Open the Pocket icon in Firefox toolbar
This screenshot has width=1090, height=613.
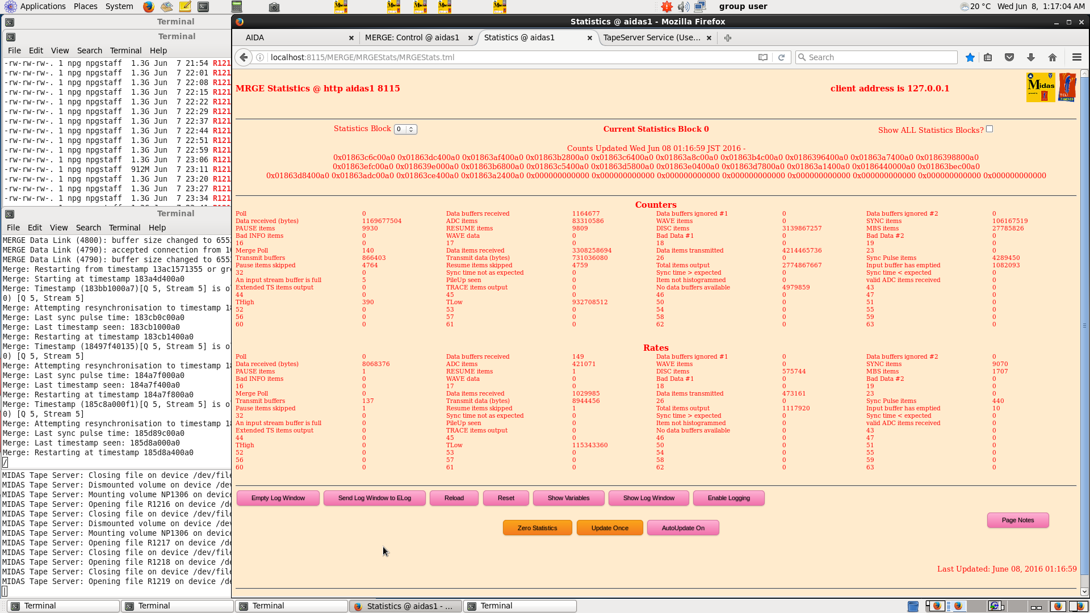click(x=1009, y=57)
